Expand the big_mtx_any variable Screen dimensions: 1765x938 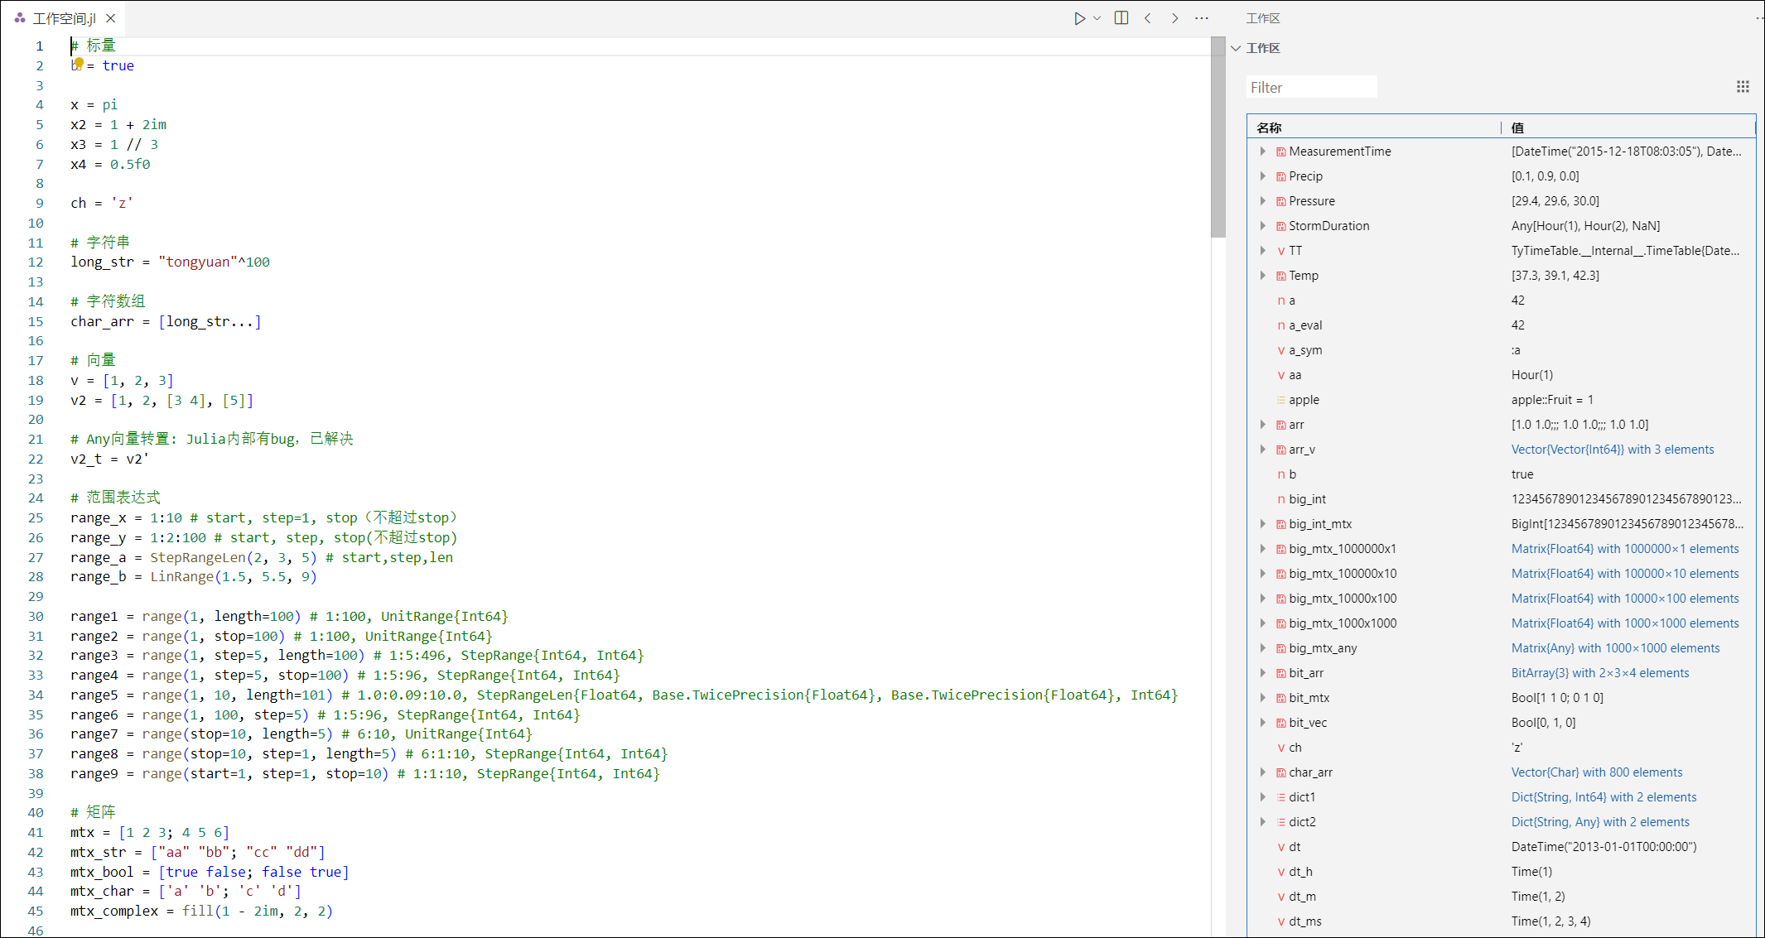click(1263, 648)
